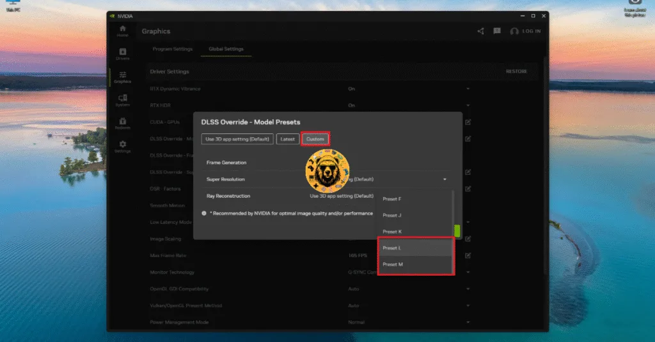
Task: Click RESTORE in Driver Settings
Action: [516, 71]
